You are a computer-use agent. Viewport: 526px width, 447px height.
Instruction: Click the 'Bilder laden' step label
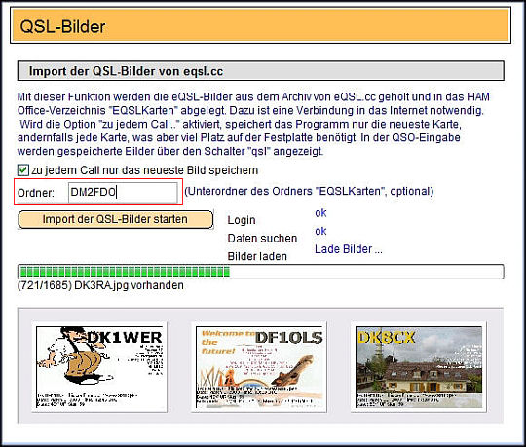click(x=257, y=256)
